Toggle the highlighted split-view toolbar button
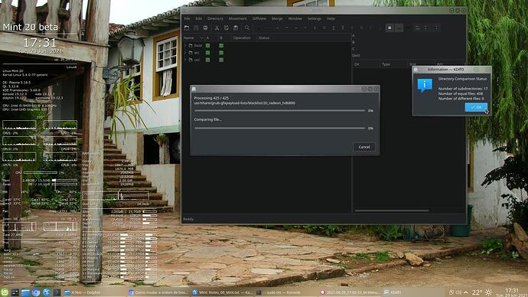Viewport: 528px width, 297px height. [x=389, y=28]
